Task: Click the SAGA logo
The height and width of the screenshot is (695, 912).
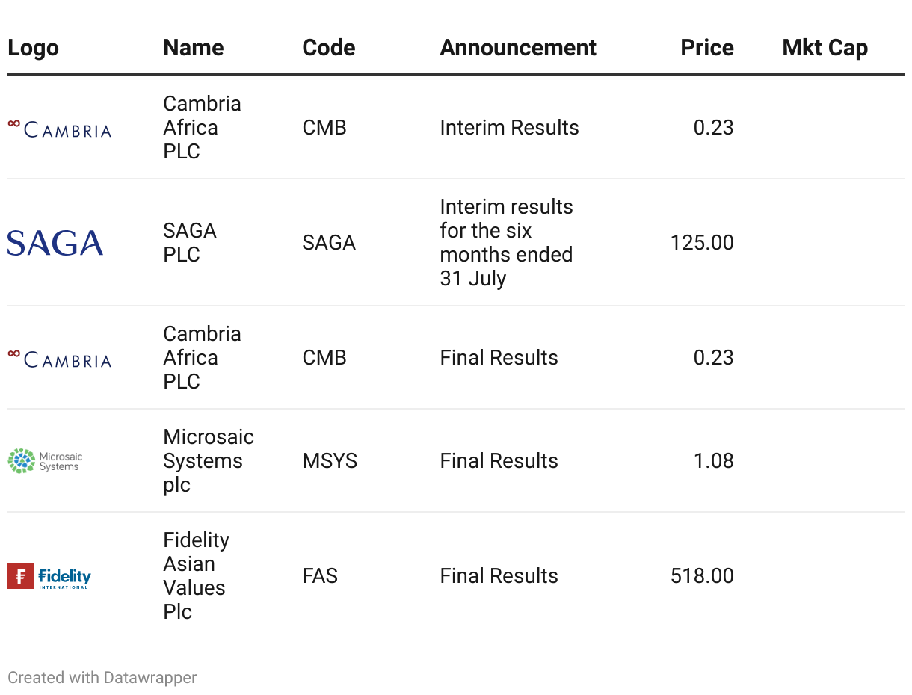Action: [x=55, y=243]
